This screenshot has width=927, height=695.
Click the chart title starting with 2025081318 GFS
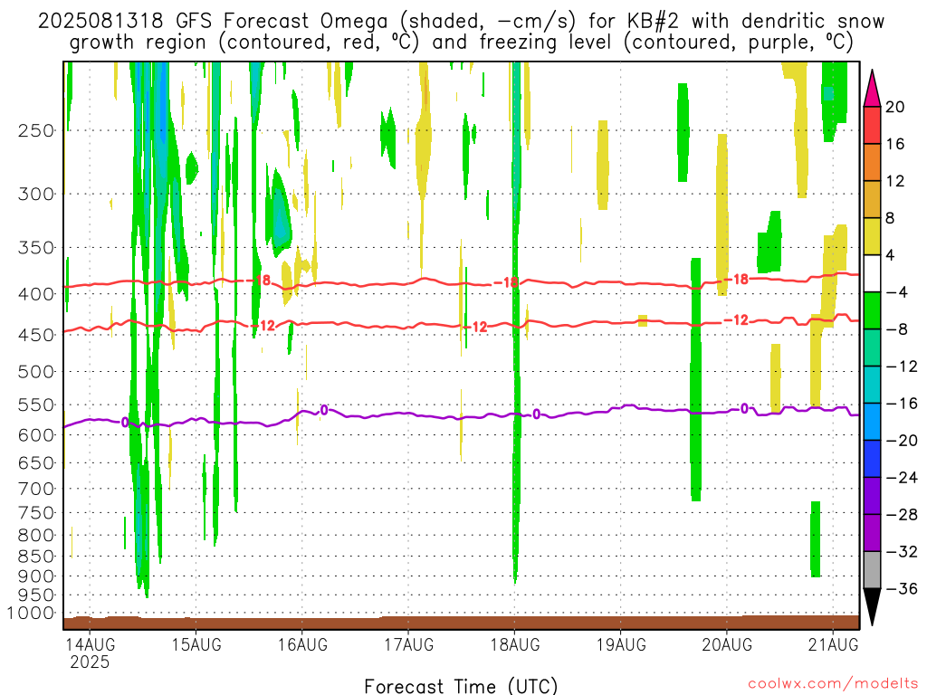coord(461,32)
